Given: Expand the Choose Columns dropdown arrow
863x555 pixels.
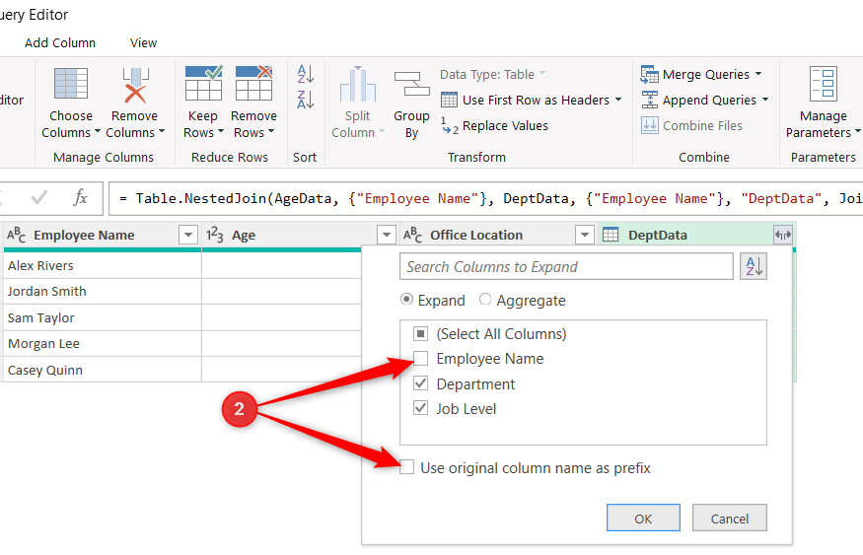Looking at the screenshot, I should coord(98,132).
